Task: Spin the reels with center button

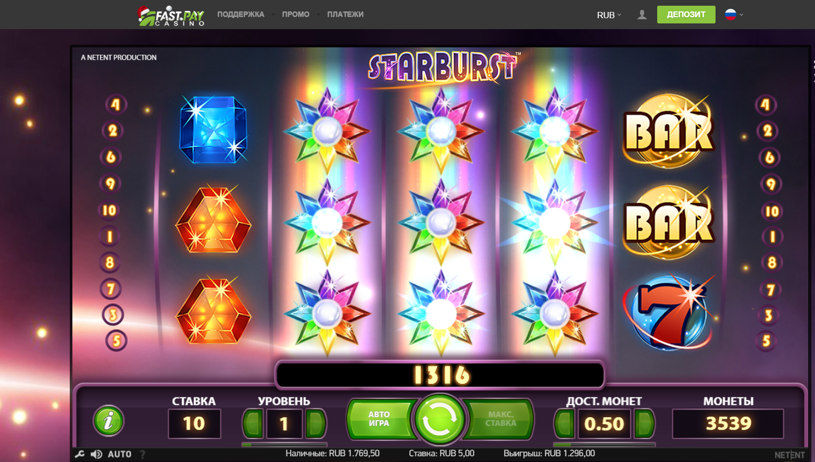Action: (440, 419)
